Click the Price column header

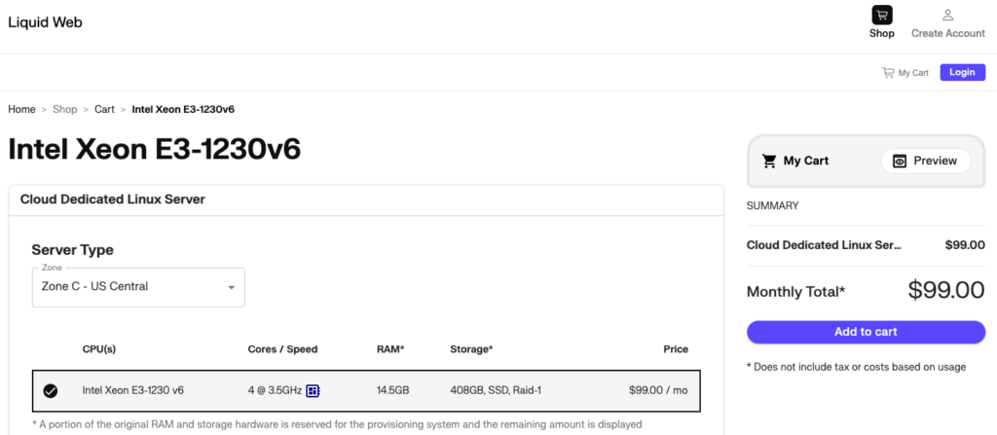[676, 349]
